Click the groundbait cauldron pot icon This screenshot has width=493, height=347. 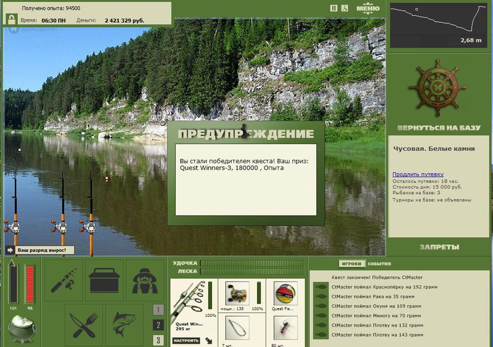point(22,329)
